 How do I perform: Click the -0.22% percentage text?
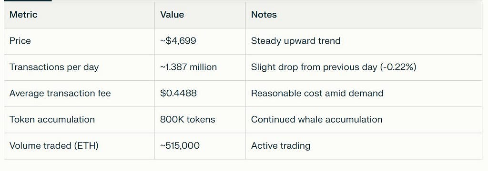click(x=398, y=67)
